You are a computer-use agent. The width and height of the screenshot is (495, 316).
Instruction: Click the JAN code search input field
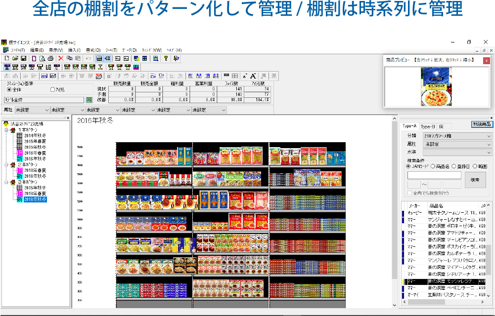click(x=434, y=175)
